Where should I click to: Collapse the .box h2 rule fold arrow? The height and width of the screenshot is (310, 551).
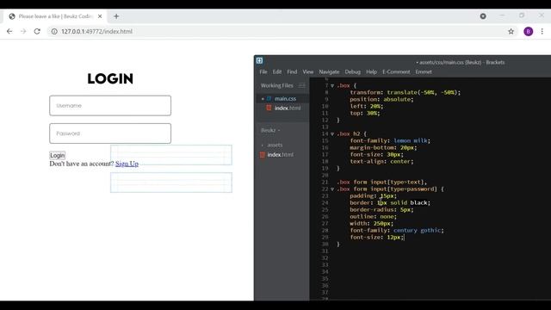[332, 134]
